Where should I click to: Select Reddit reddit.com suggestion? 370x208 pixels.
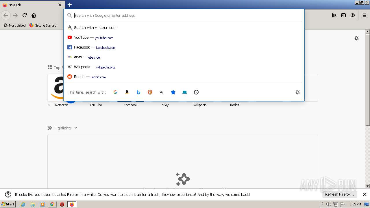point(184,77)
